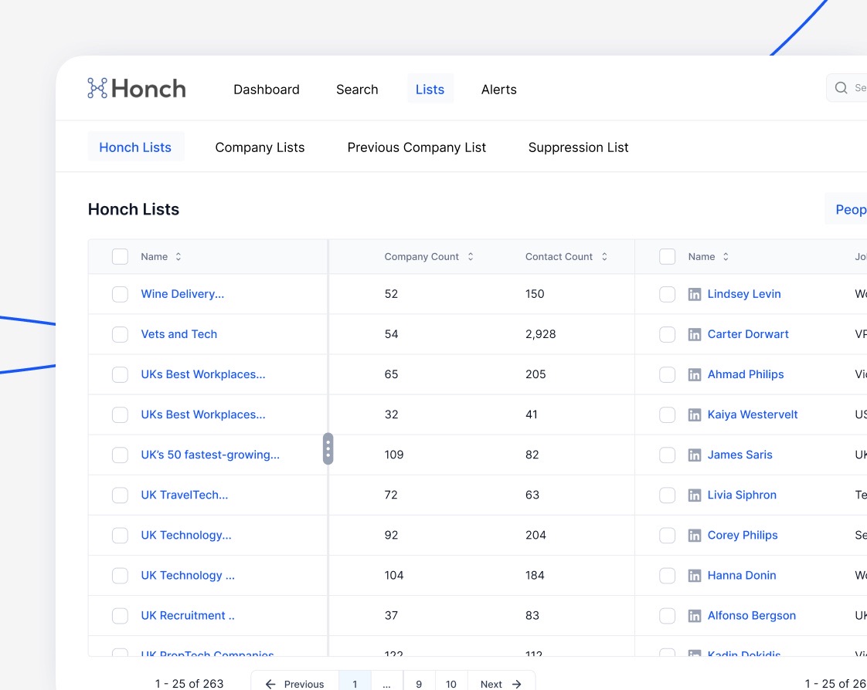Switch to the Suppression List tab
This screenshot has width=867, height=690.
pos(578,147)
